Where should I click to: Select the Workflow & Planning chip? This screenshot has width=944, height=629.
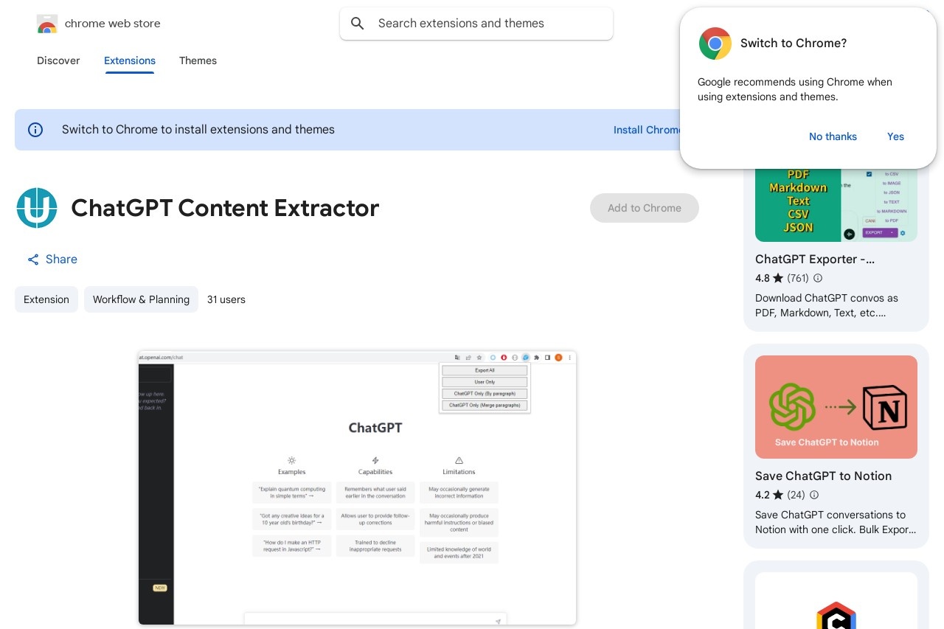click(x=141, y=299)
